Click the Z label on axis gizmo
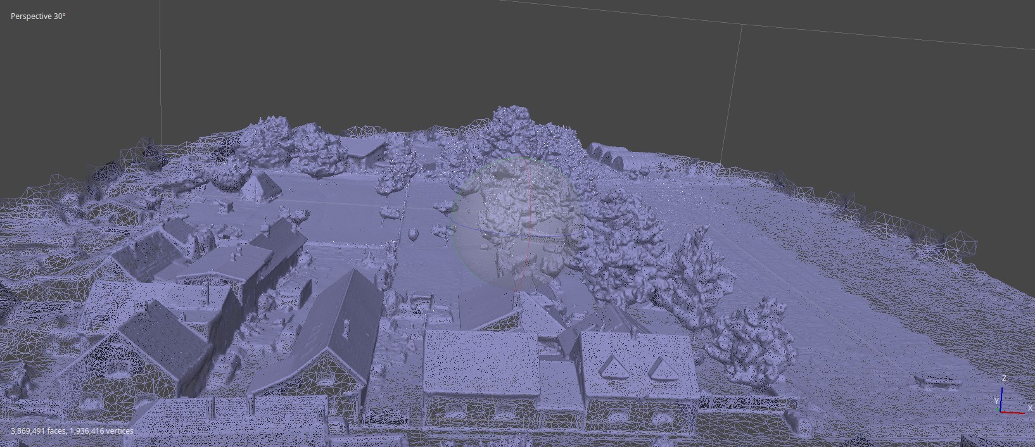Viewport: 1035px width, 447px height. (1004, 379)
